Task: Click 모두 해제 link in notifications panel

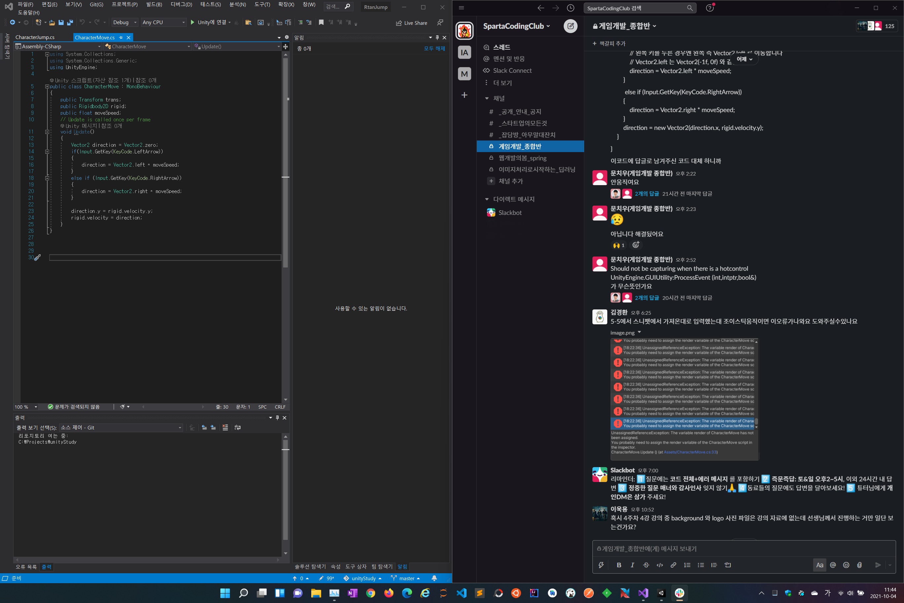Action: click(434, 49)
